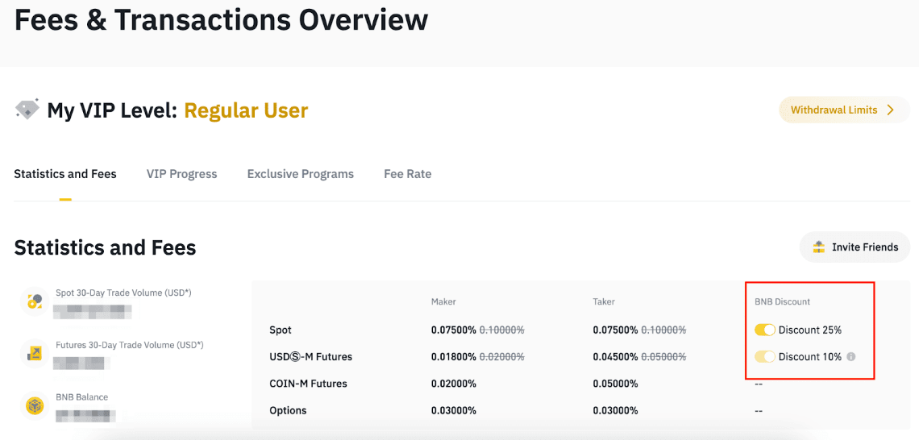
Task: Toggle the Spot BNB Discount 25% switch
Action: 765,330
